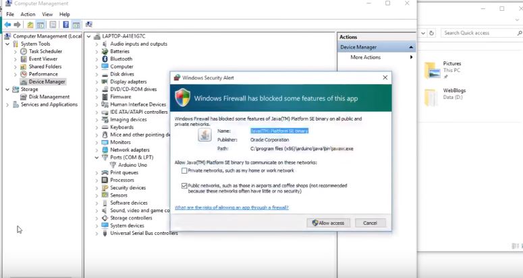Click the Forward arrow in toolbar
The height and width of the screenshot is (278, 523).
click(x=18, y=25)
